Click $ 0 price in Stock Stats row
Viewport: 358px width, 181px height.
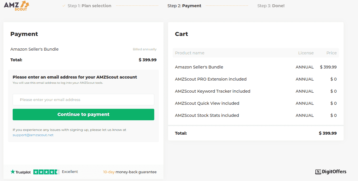(334, 115)
